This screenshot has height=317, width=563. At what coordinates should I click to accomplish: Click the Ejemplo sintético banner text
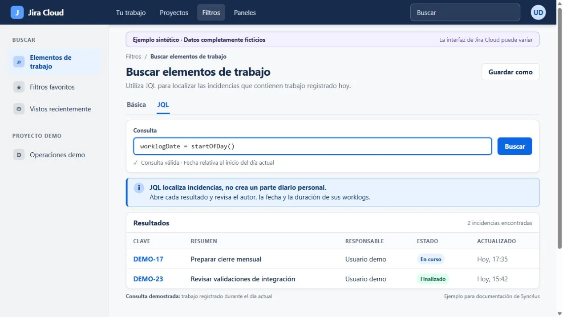[199, 40]
